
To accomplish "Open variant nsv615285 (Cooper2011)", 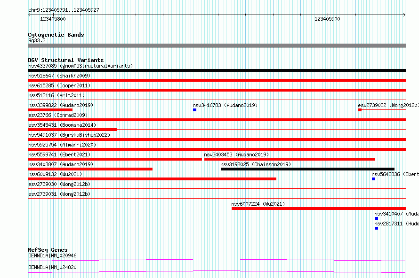I will [59, 85].
